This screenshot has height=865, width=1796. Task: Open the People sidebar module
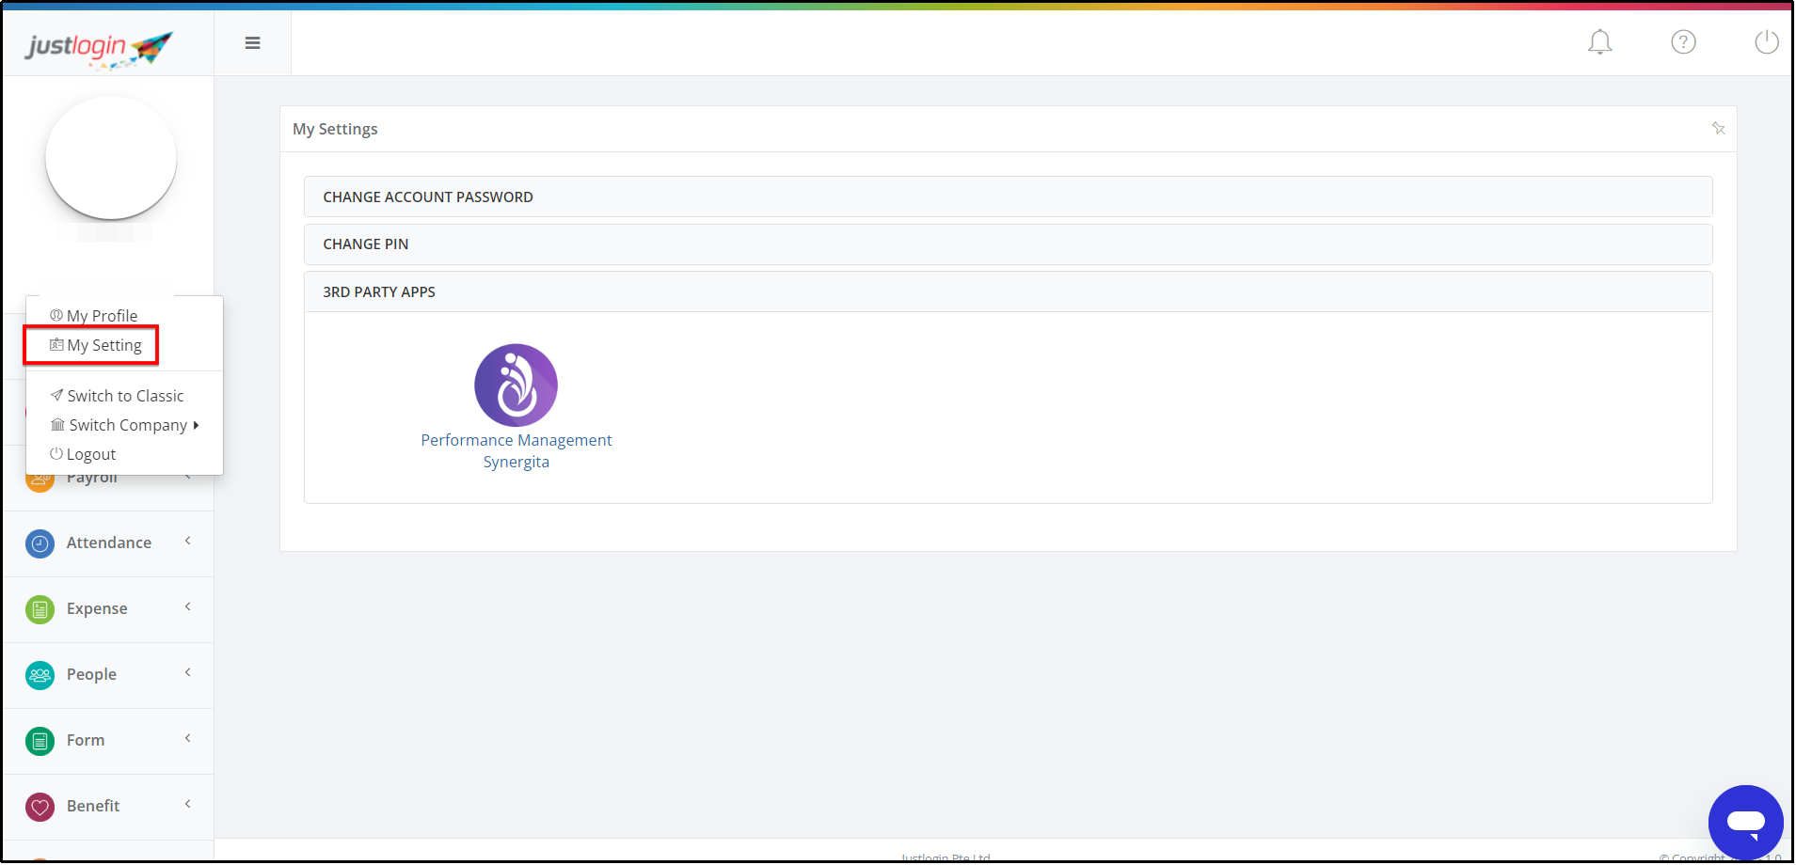click(108, 675)
